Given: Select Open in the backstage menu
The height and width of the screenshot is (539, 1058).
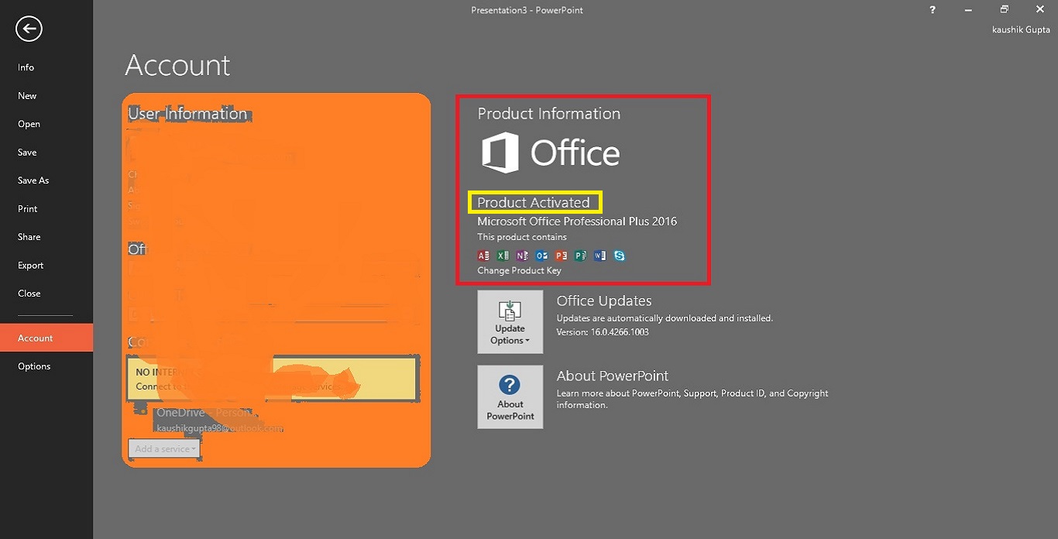Looking at the screenshot, I should tap(46, 124).
